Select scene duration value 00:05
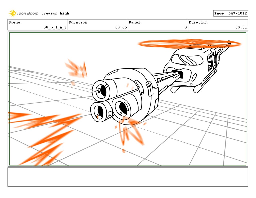This screenshot has height=198, width=256. [x=121, y=27]
